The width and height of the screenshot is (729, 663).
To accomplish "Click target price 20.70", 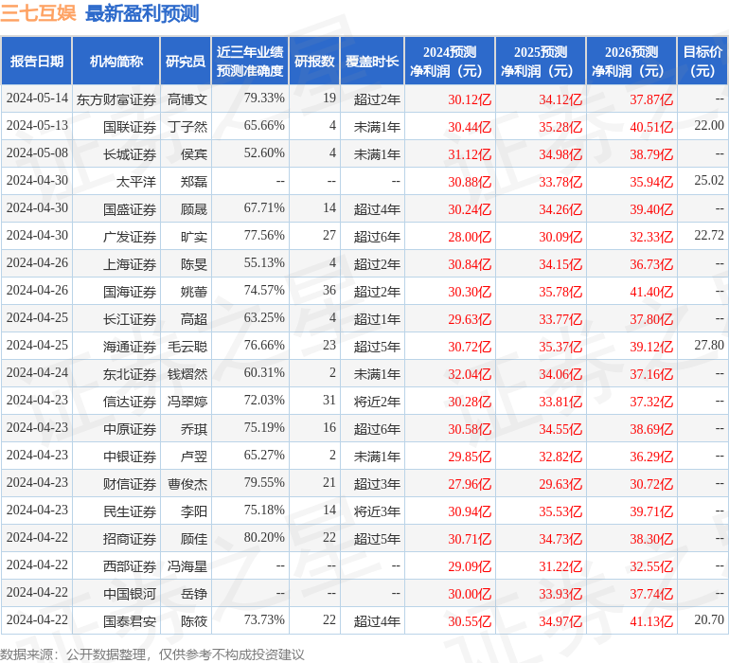I will (x=709, y=619).
